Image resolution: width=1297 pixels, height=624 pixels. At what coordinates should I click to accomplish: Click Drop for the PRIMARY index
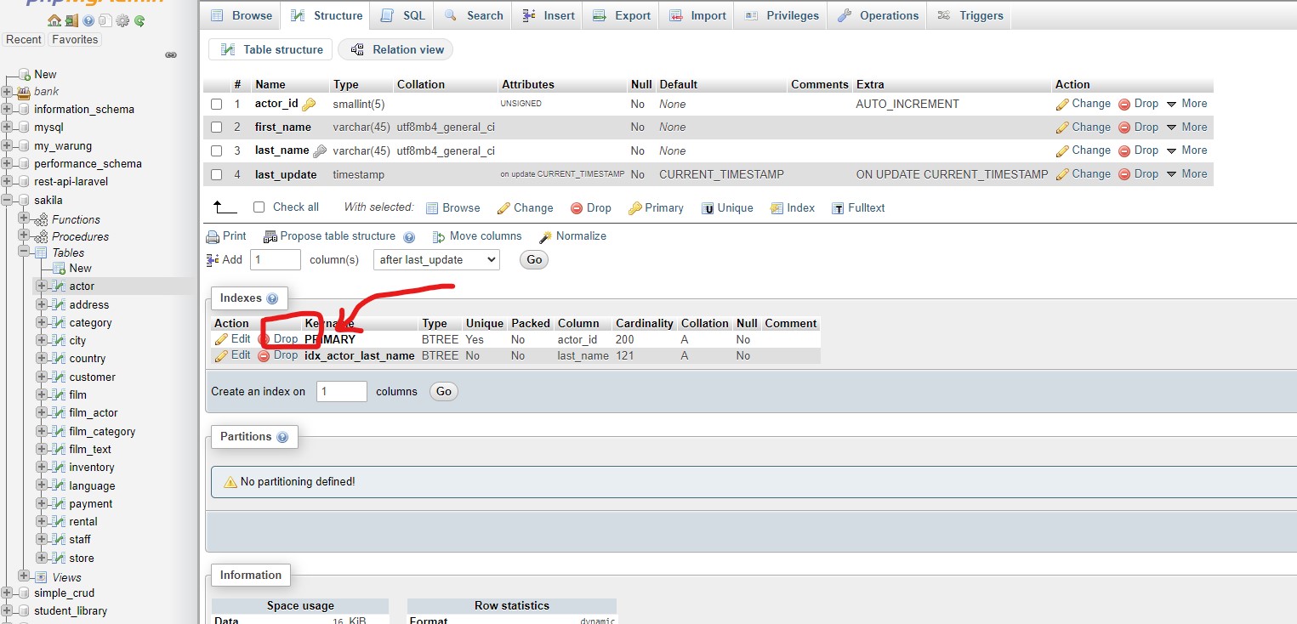point(278,339)
